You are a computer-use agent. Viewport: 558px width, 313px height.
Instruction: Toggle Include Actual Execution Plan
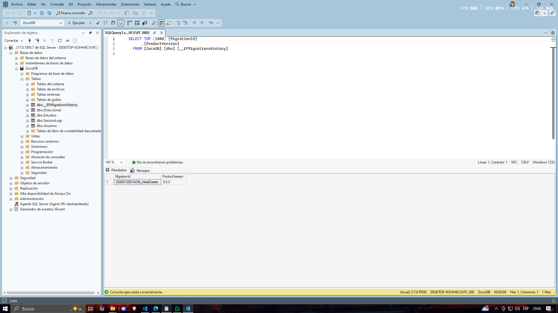pos(130,23)
